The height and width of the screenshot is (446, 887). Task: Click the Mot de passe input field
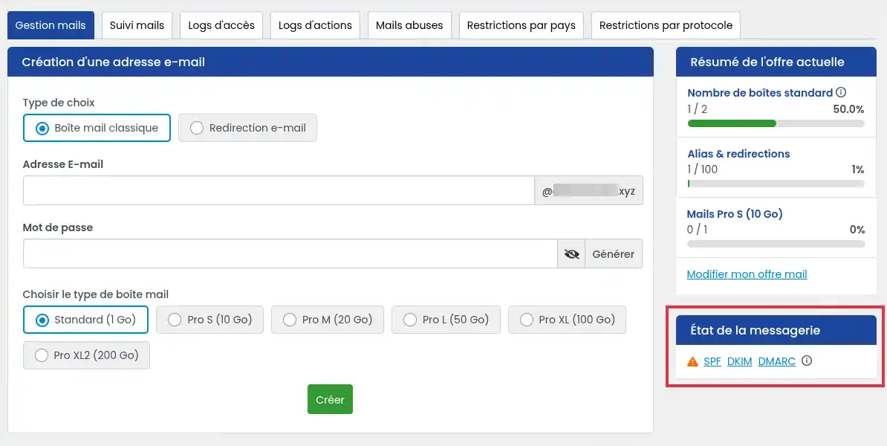(x=290, y=254)
